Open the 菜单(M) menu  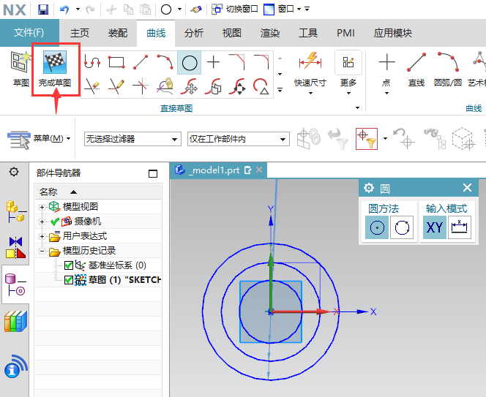pos(39,139)
